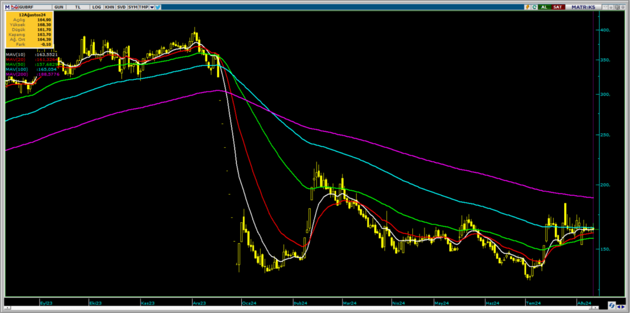Click the restore window icon at top right
Image resolution: width=630 pixels, height=313 pixels.
click(x=616, y=7)
